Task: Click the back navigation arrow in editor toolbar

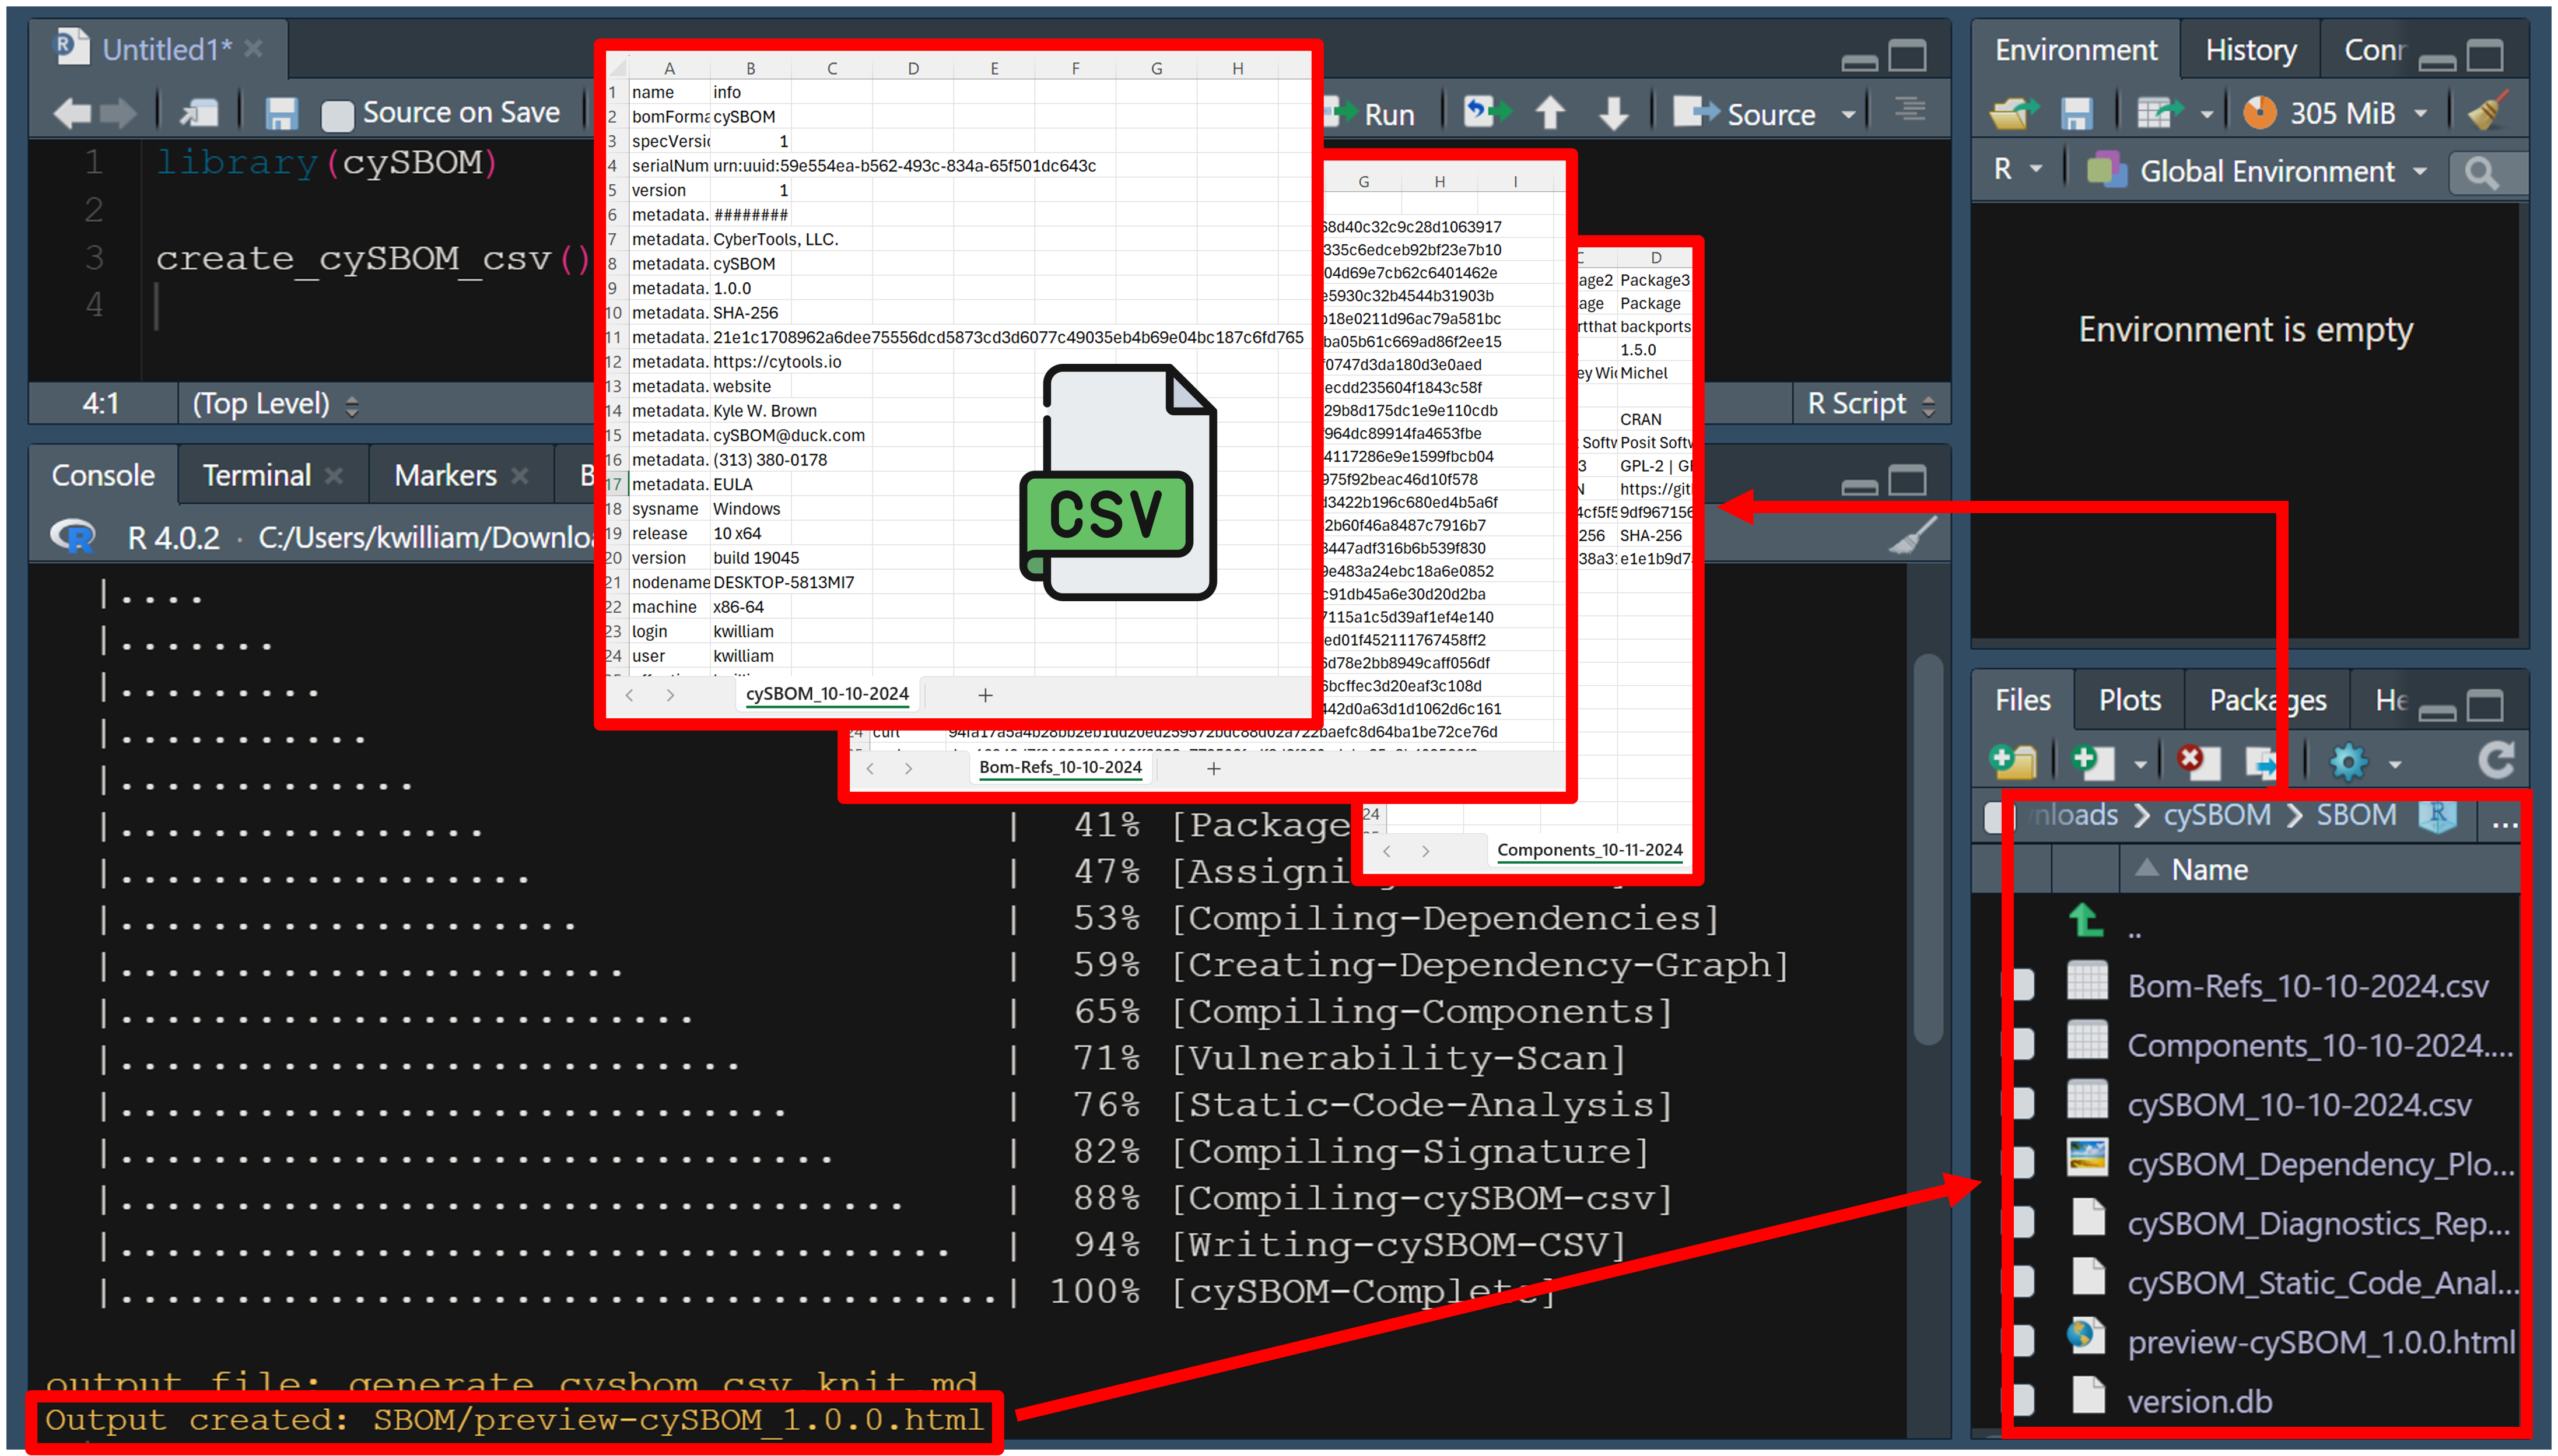Action: (x=72, y=113)
